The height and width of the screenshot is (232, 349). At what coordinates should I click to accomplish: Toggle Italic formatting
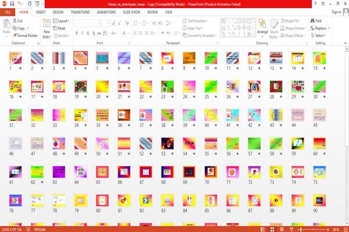(x=83, y=33)
